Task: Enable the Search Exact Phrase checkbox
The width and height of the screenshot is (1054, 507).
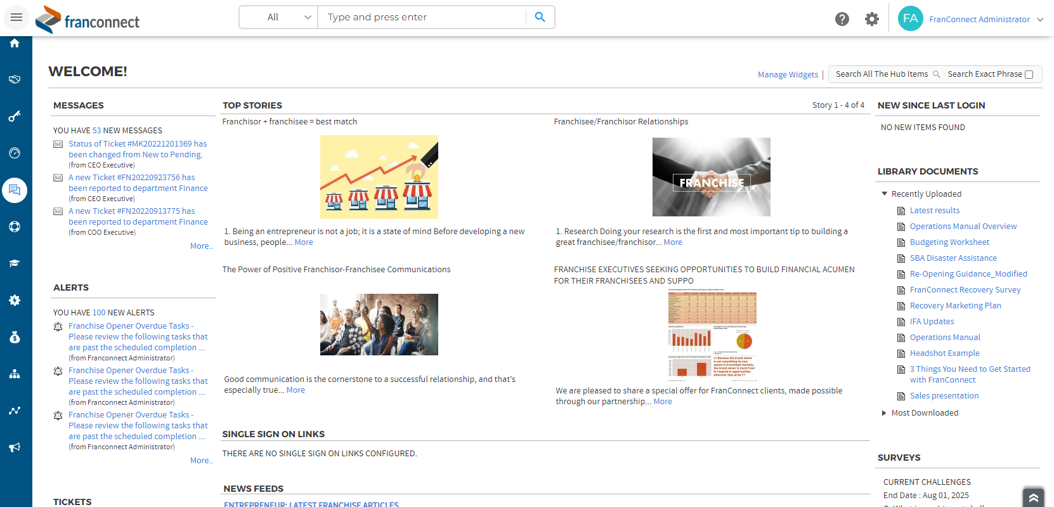Action: [x=1029, y=74]
